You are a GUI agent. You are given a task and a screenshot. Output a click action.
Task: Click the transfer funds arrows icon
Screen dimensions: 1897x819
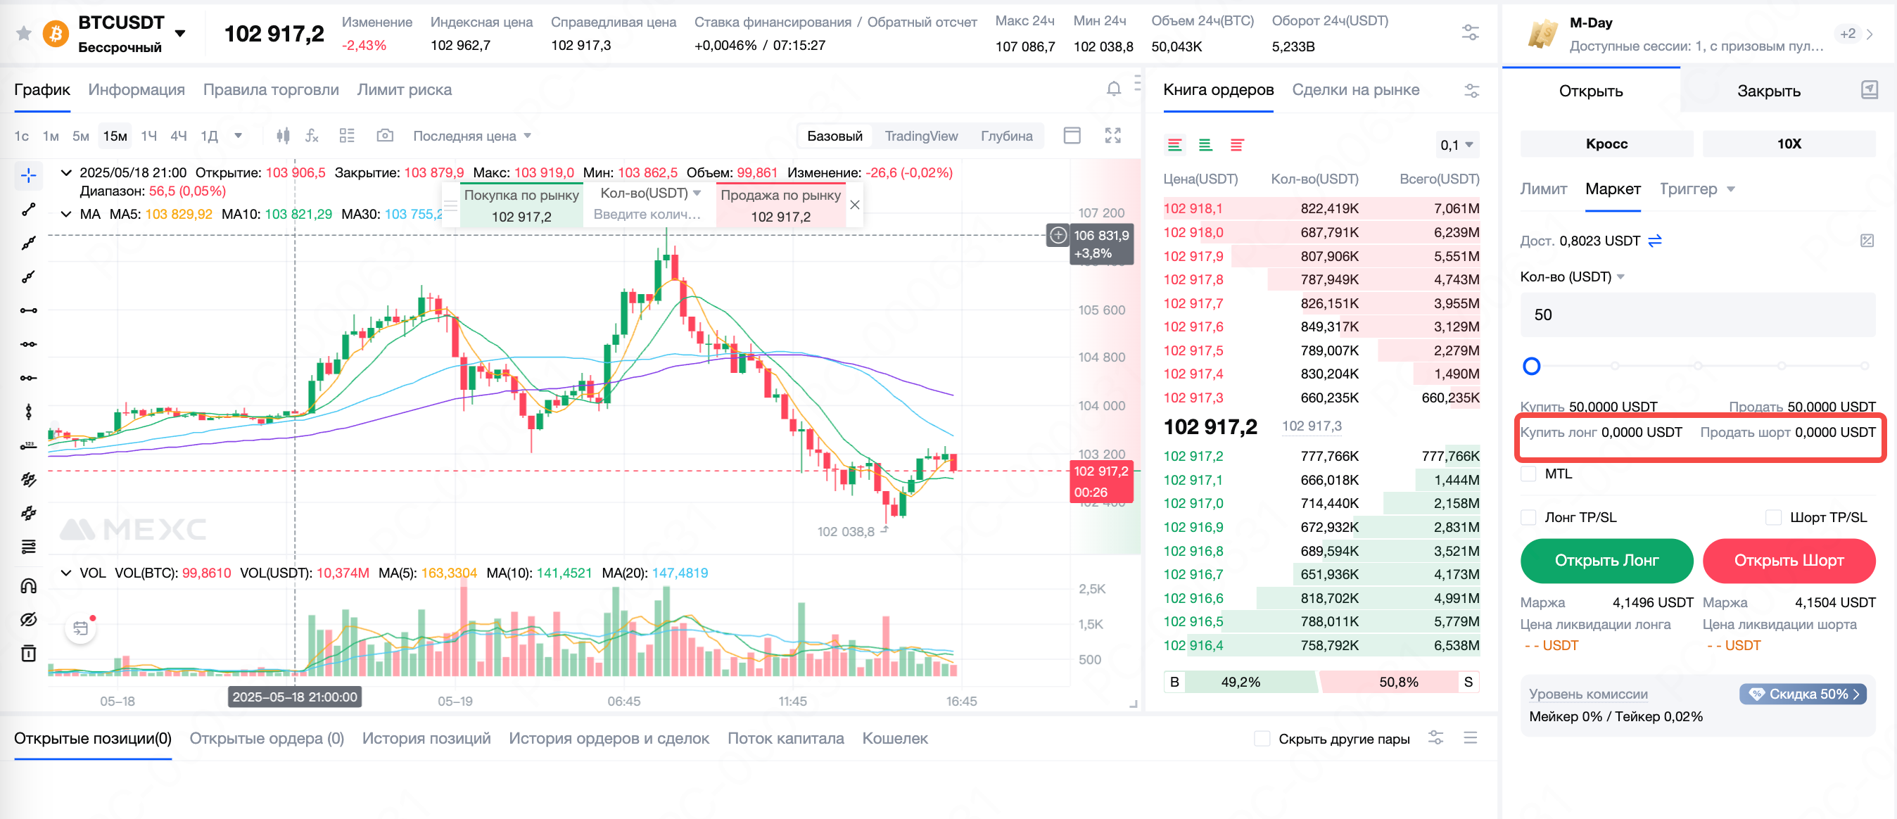coord(1655,241)
